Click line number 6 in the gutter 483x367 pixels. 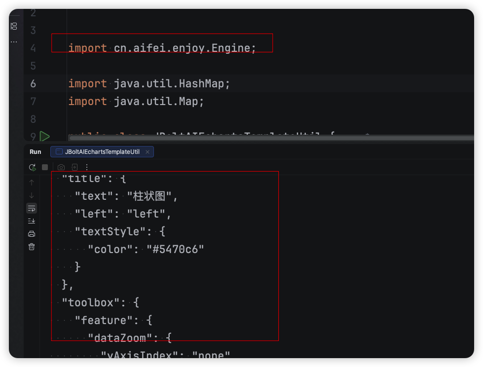click(33, 83)
